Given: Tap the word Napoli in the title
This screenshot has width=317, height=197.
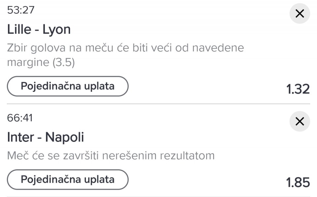Looking at the screenshot, I should (x=65, y=137).
